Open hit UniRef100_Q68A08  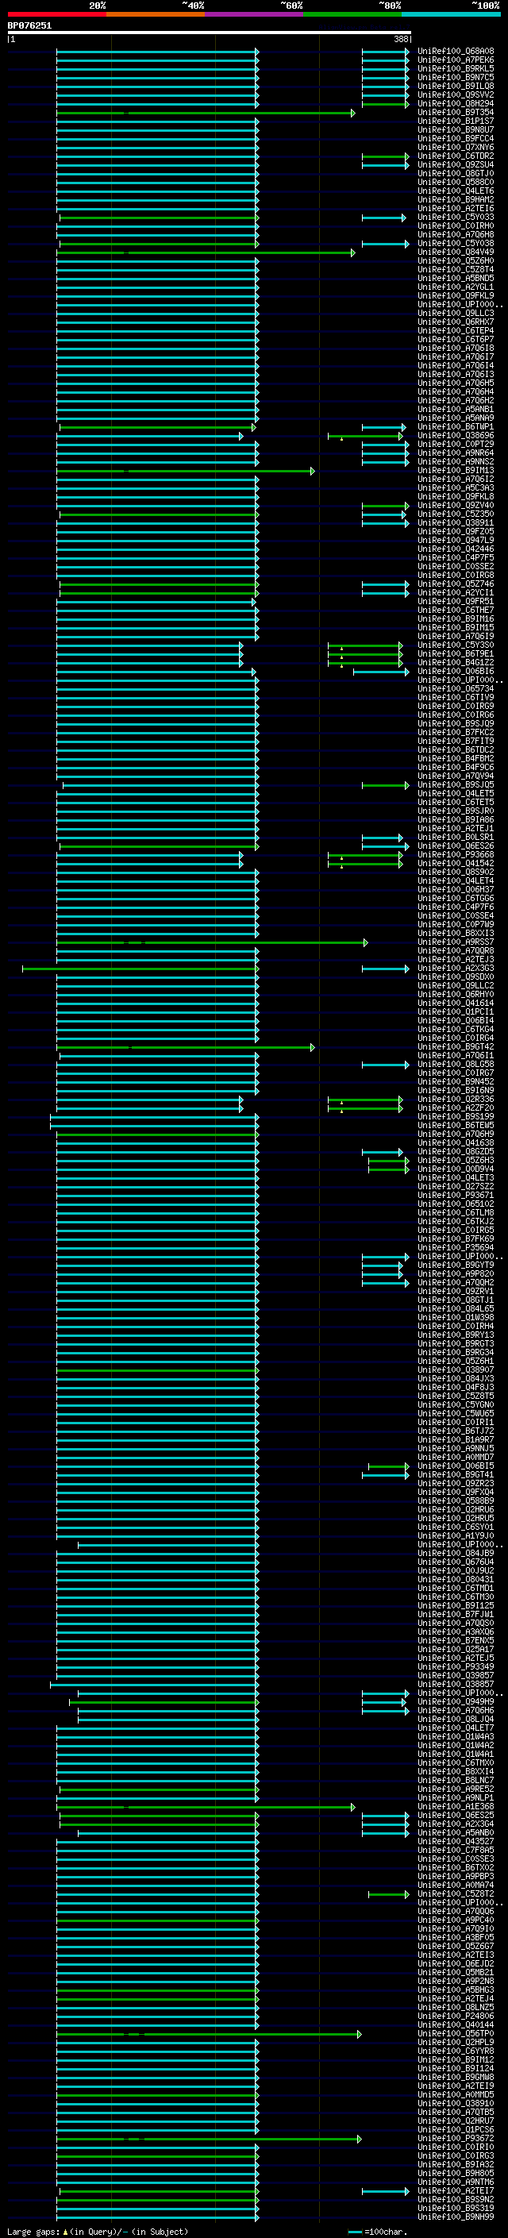pos(456,52)
